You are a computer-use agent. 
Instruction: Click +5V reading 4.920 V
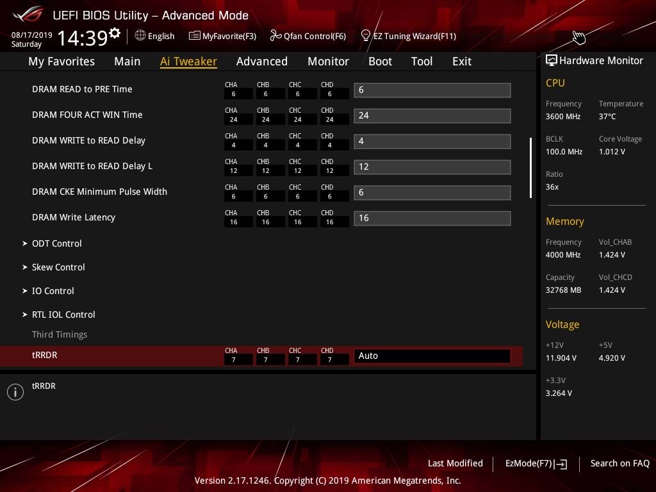click(x=612, y=358)
